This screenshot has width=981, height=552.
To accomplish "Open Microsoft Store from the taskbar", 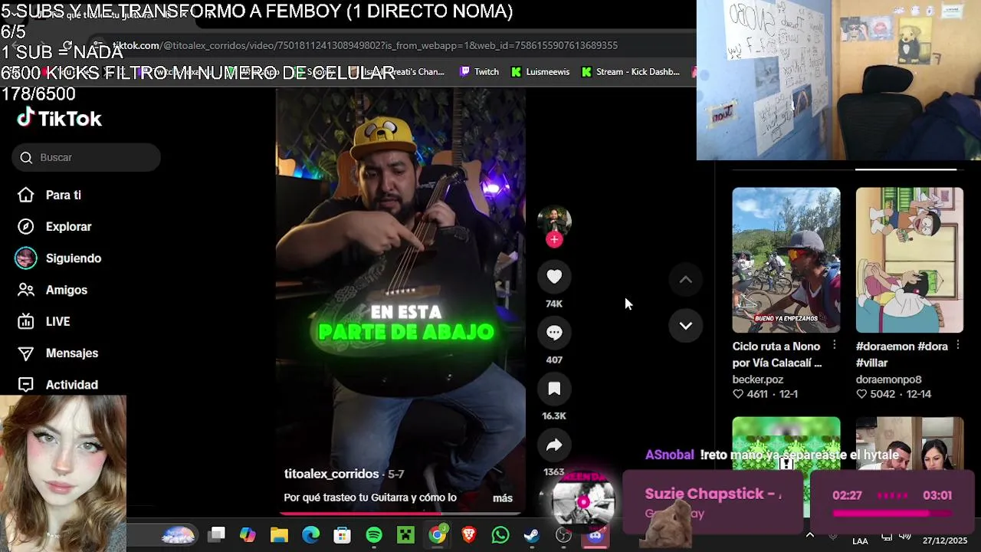I will 342,535.
